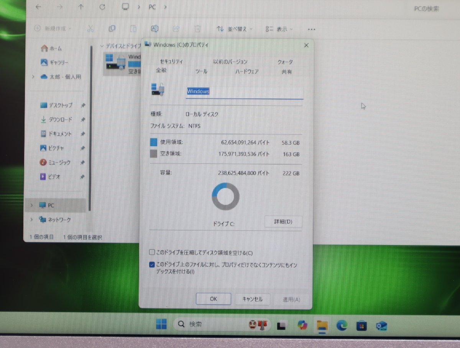The width and height of the screenshot is (460, 348).
Task: Open ミュージック in navigation pane
Action: click(55, 162)
